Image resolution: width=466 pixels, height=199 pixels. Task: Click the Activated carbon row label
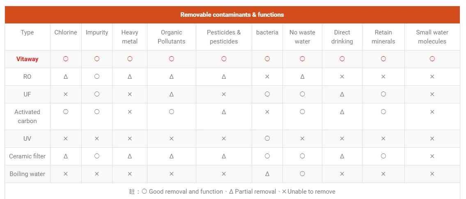[28, 117]
